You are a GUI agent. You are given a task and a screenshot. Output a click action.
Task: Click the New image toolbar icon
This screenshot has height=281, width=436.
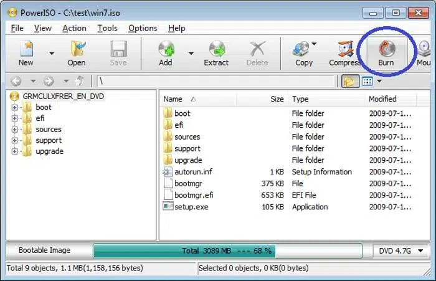(x=26, y=54)
